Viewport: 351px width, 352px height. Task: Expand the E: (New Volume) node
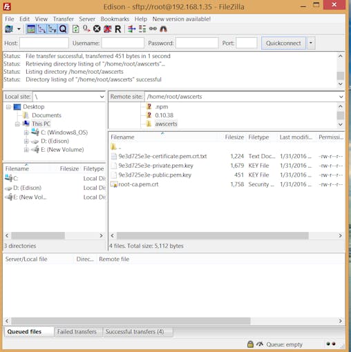pos(26,150)
